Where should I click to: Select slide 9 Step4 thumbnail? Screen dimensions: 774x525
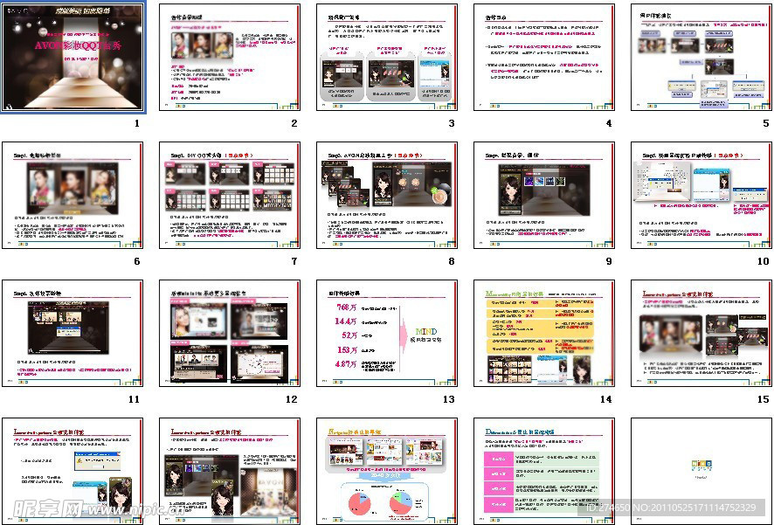click(544, 196)
